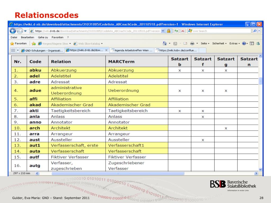Screen dimensions: 271x203
Task: Expand the Sicherheit dropdown menu
Action: [219, 43]
